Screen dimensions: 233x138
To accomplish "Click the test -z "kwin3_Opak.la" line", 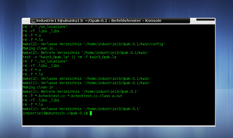I will coord(69,57).
